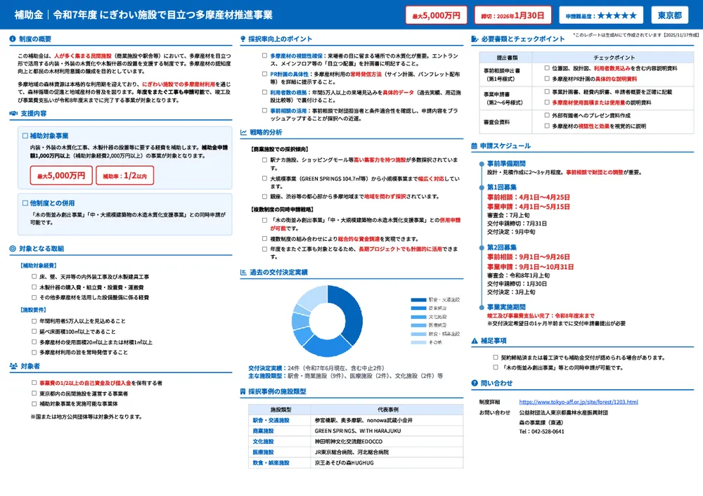Click the info icon beside 制度の概要

[x=13, y=39]
